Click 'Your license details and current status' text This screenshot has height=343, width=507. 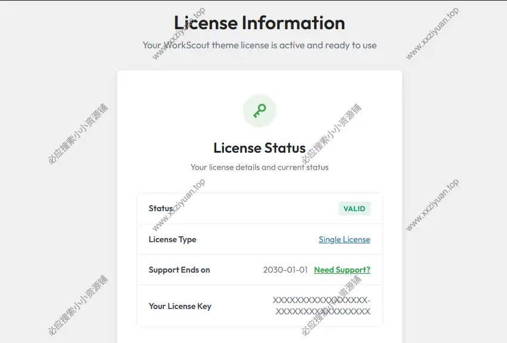(x=259, y=167)
